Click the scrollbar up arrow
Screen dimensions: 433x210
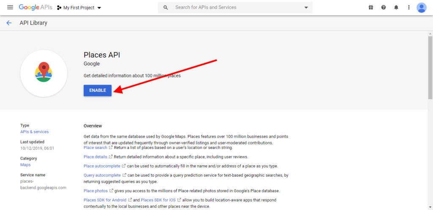coord(430,33)
